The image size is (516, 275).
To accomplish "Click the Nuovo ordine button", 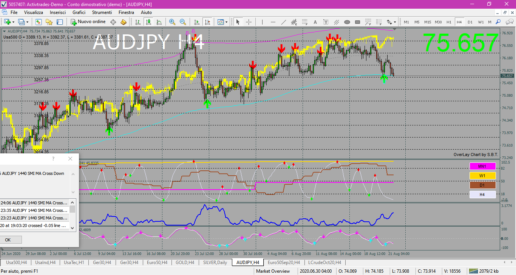I will click(x=88, y=22).
